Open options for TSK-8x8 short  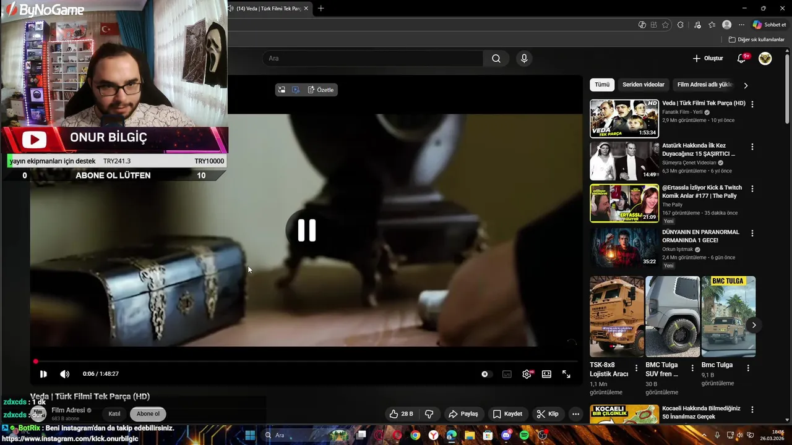[x=637, y=368]
